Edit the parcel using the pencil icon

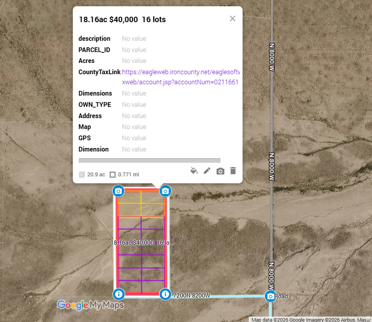(x=207, y=171)
